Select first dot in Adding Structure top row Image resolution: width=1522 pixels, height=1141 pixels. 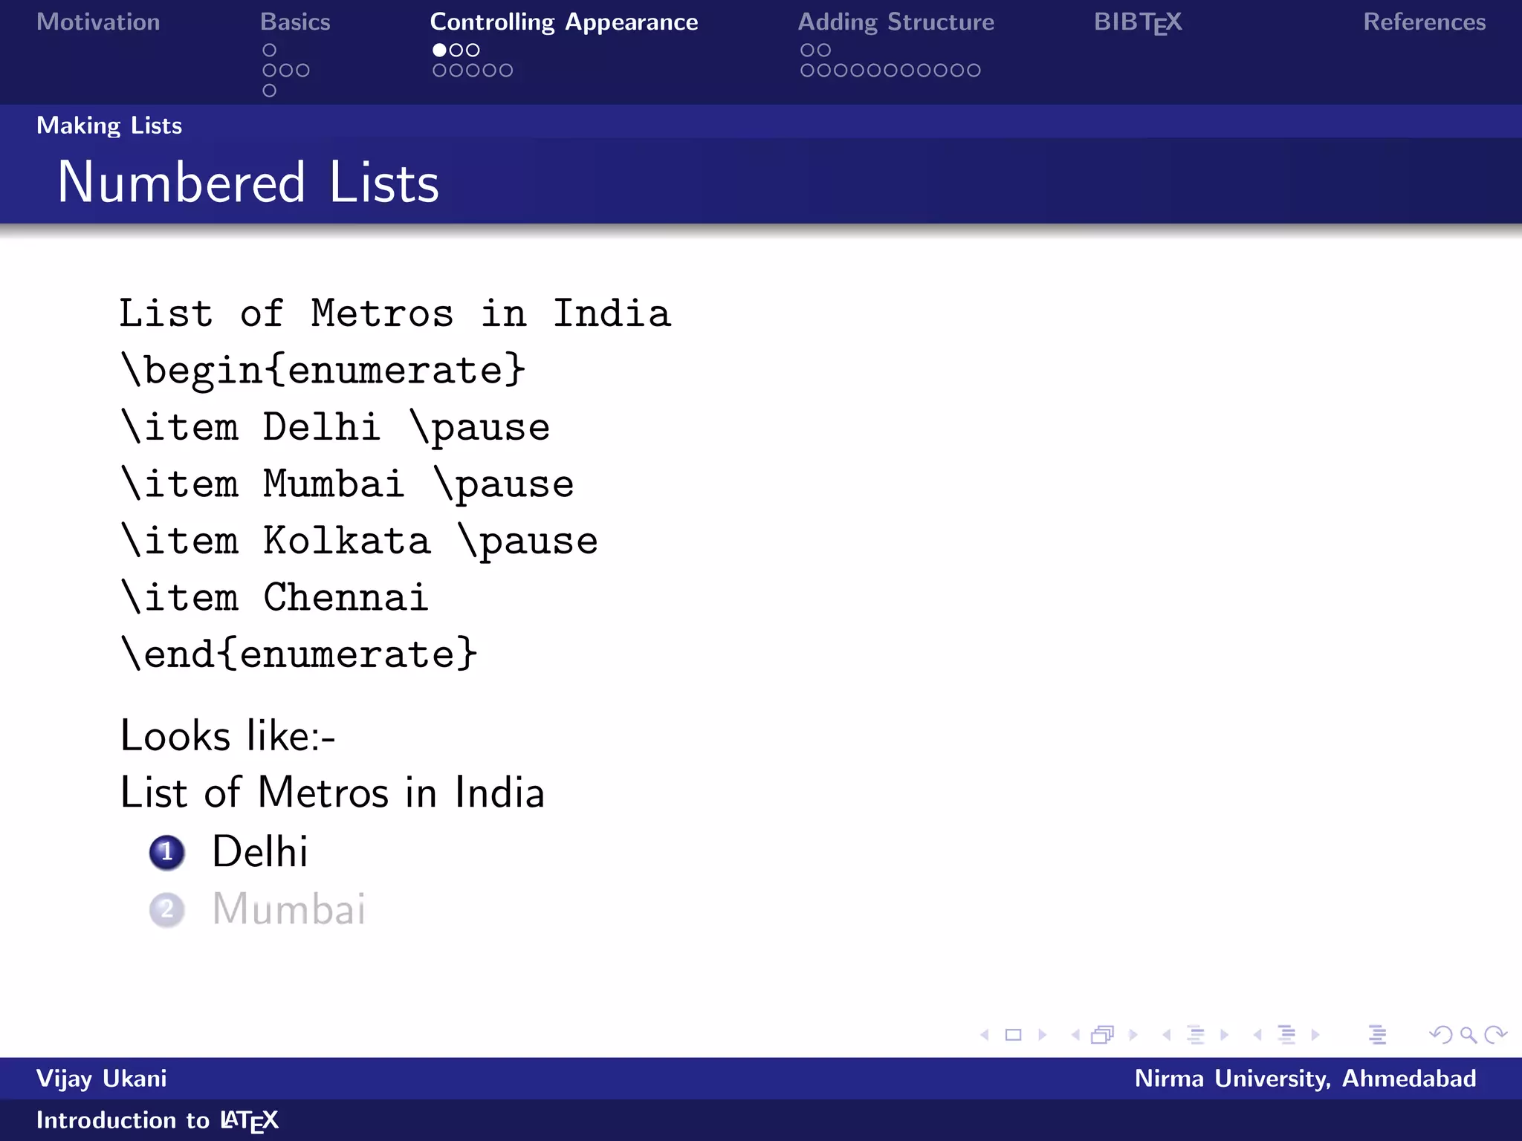click(x=807, y=50)
